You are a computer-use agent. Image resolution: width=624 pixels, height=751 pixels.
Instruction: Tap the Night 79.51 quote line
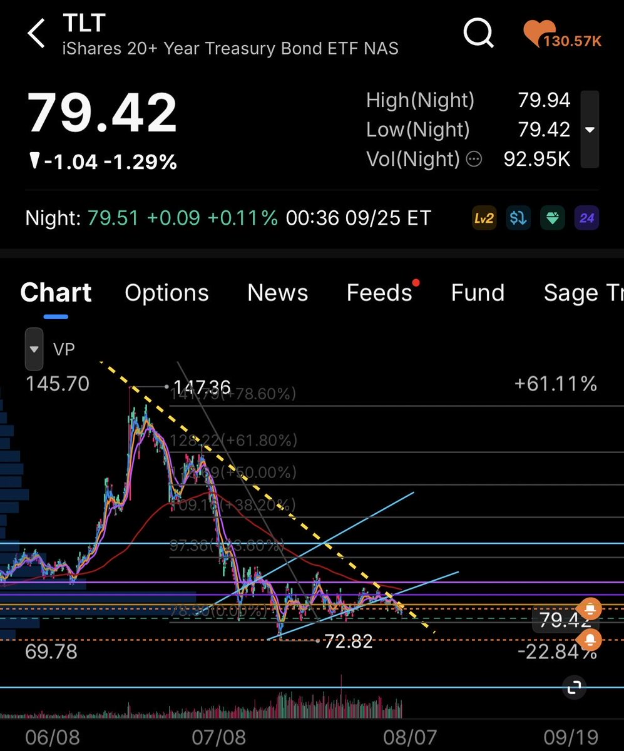[228, 218]
